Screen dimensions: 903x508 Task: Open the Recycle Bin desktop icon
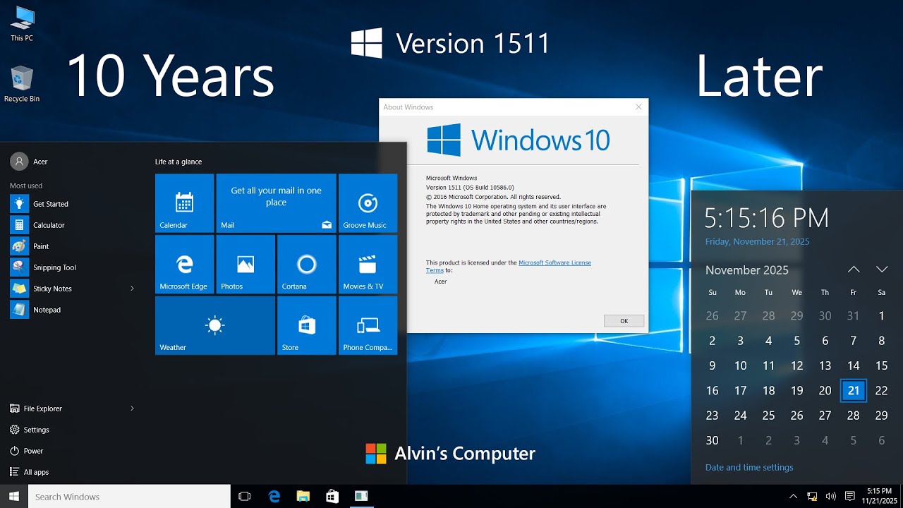pos(22,84)
